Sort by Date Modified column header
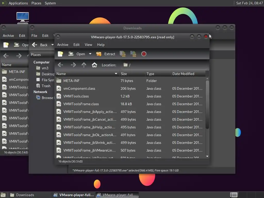264x198 pixels. coord(188,74)
